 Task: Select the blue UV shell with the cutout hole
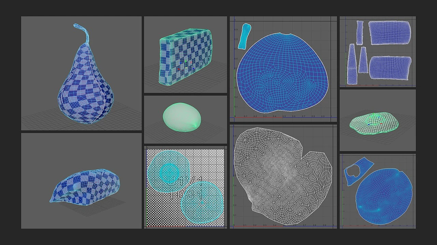358,171
